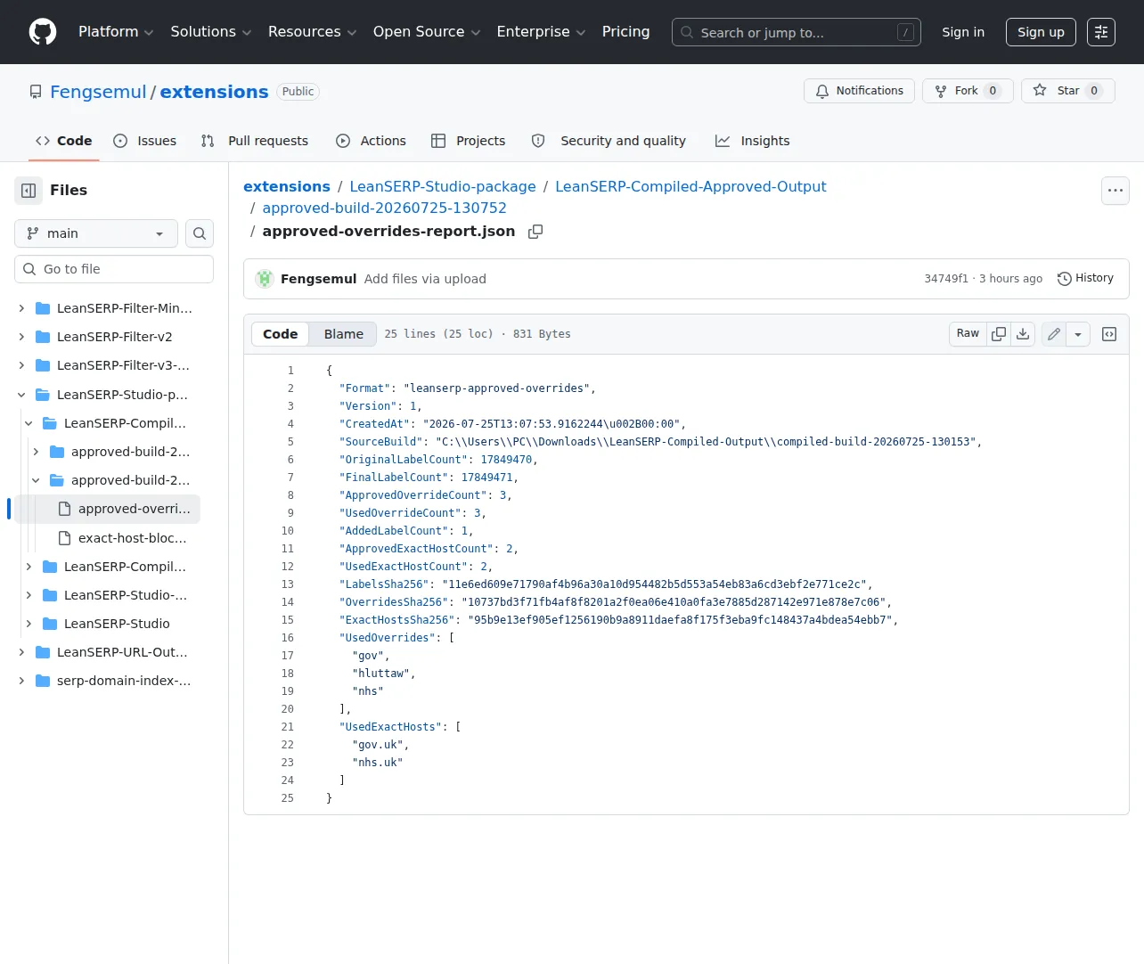Open the LeanSERP-Studio-package breadcrumb
The image size is (1144, 964).
coord(443,187)
